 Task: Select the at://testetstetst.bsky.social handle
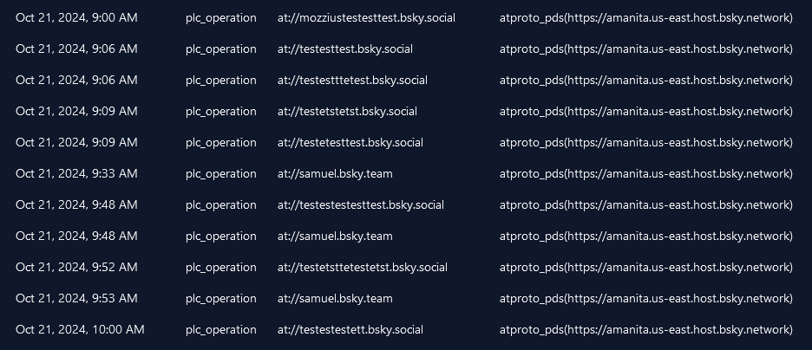[x=347, y=111]
